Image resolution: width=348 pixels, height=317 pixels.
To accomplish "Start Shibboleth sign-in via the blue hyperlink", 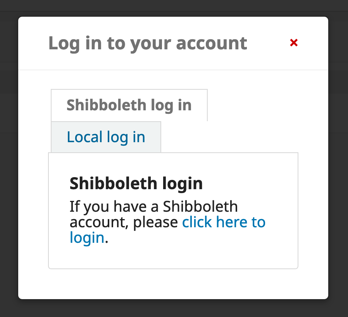I will pos(224,222).
